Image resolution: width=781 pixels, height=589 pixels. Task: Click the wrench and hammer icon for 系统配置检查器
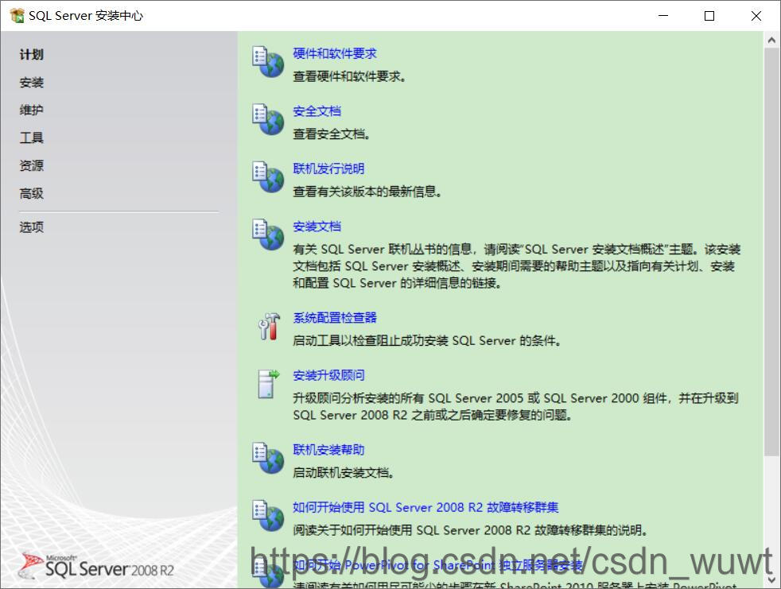[269, 327]
